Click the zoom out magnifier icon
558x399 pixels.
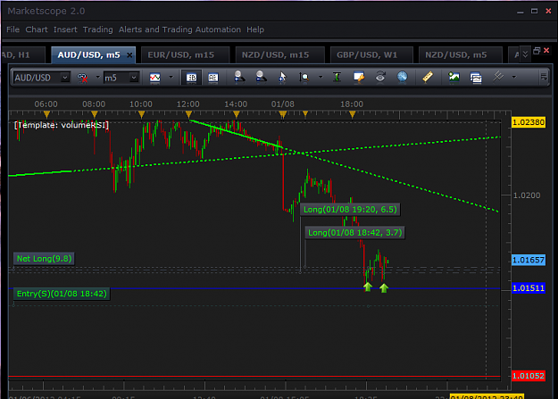pyautogui.click(x=261, y=77)
